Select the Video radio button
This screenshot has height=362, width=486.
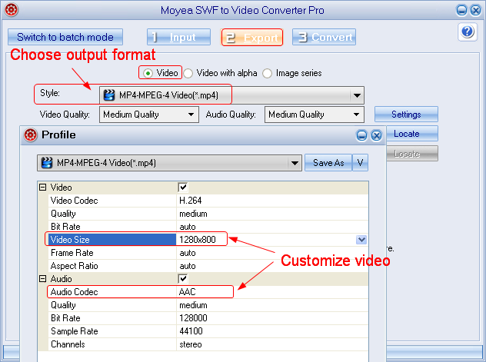click(148, 73)
